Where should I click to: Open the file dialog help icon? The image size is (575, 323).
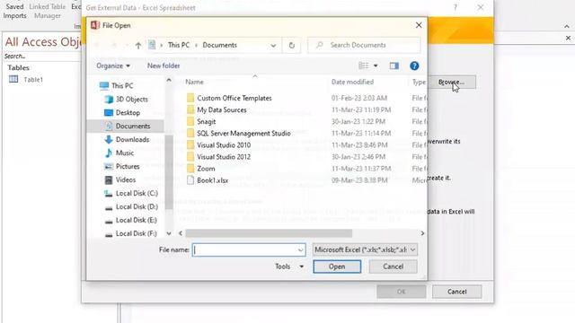pyautogui.click(x=414, y=65)
